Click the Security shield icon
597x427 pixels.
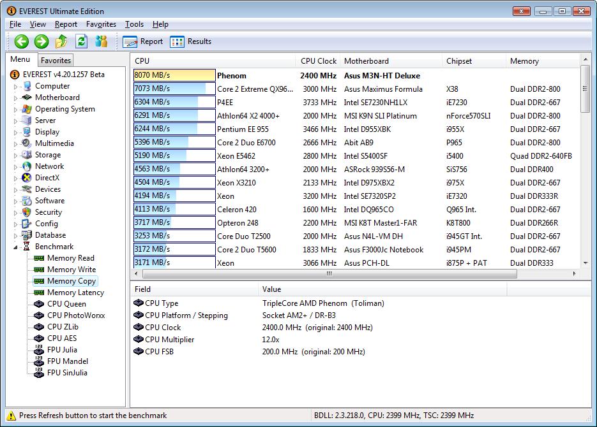pyautogui.click(x=27, y=212)
